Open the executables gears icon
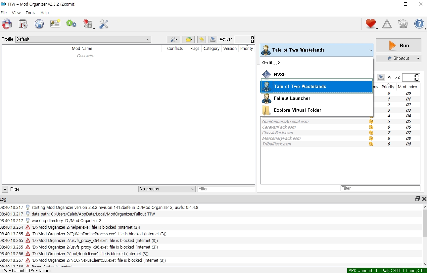 tap(71, 24)
